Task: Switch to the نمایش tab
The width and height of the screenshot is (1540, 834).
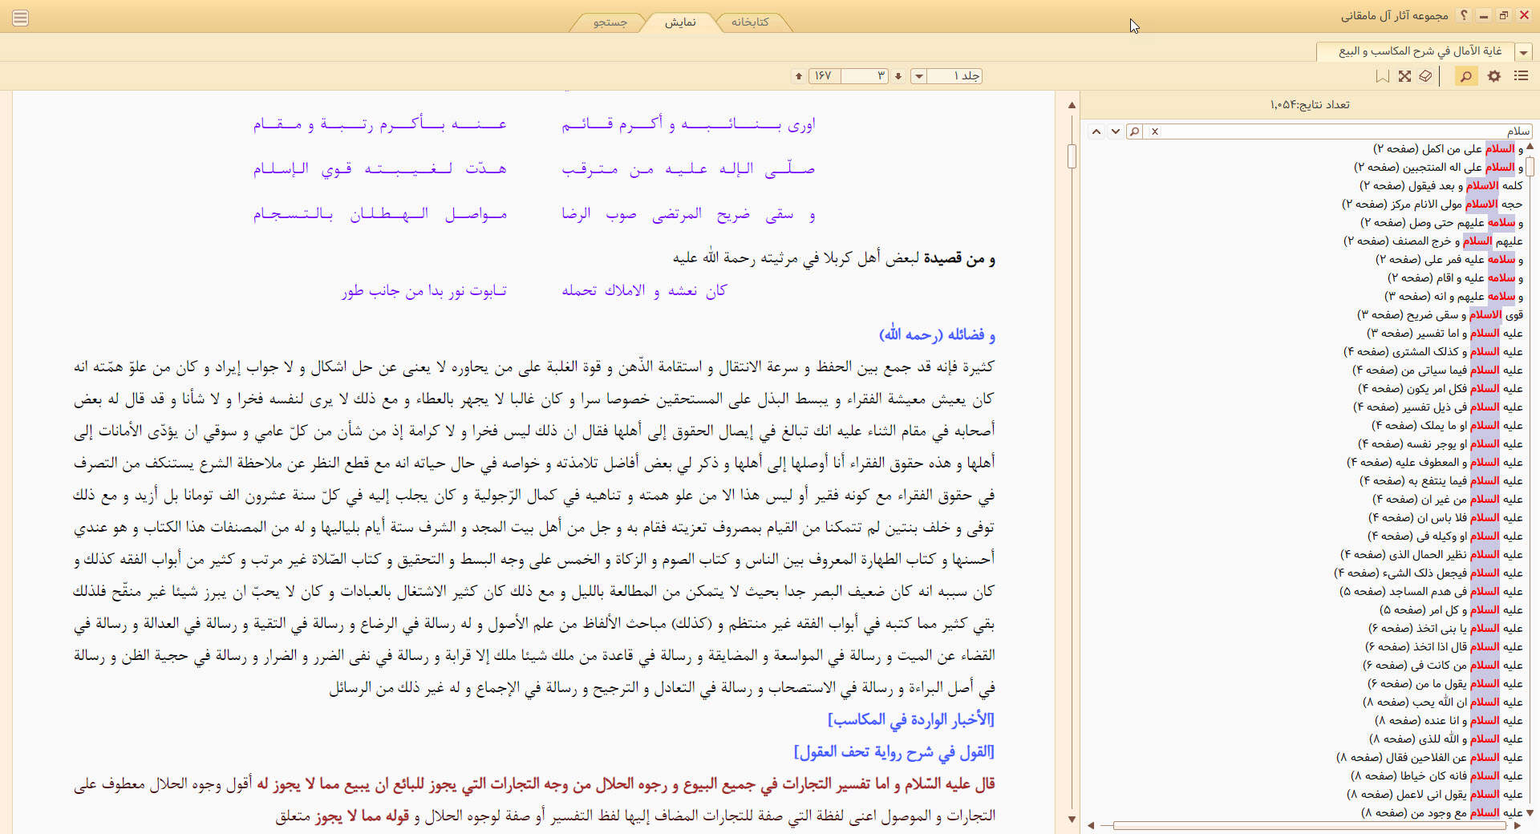Action: pyautogui.click(x=680, y=22)
